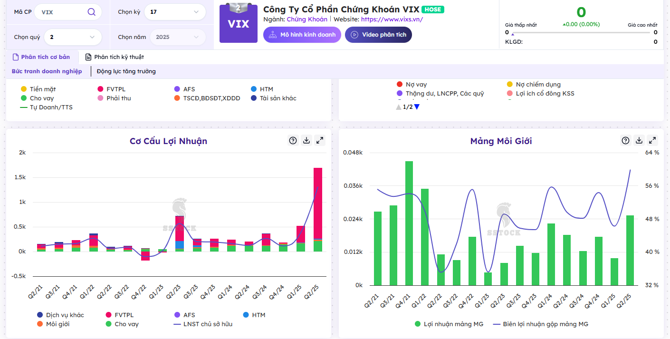The height and width of the screenshot is (339, 670).
Task: Click the KLGD volume label
Action: 515,42
